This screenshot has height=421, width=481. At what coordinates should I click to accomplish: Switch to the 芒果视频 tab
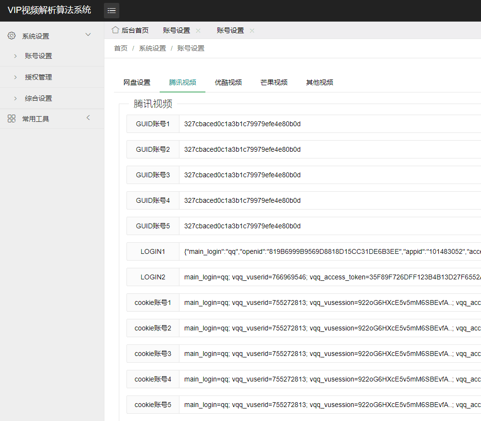(x=274, y=82)
